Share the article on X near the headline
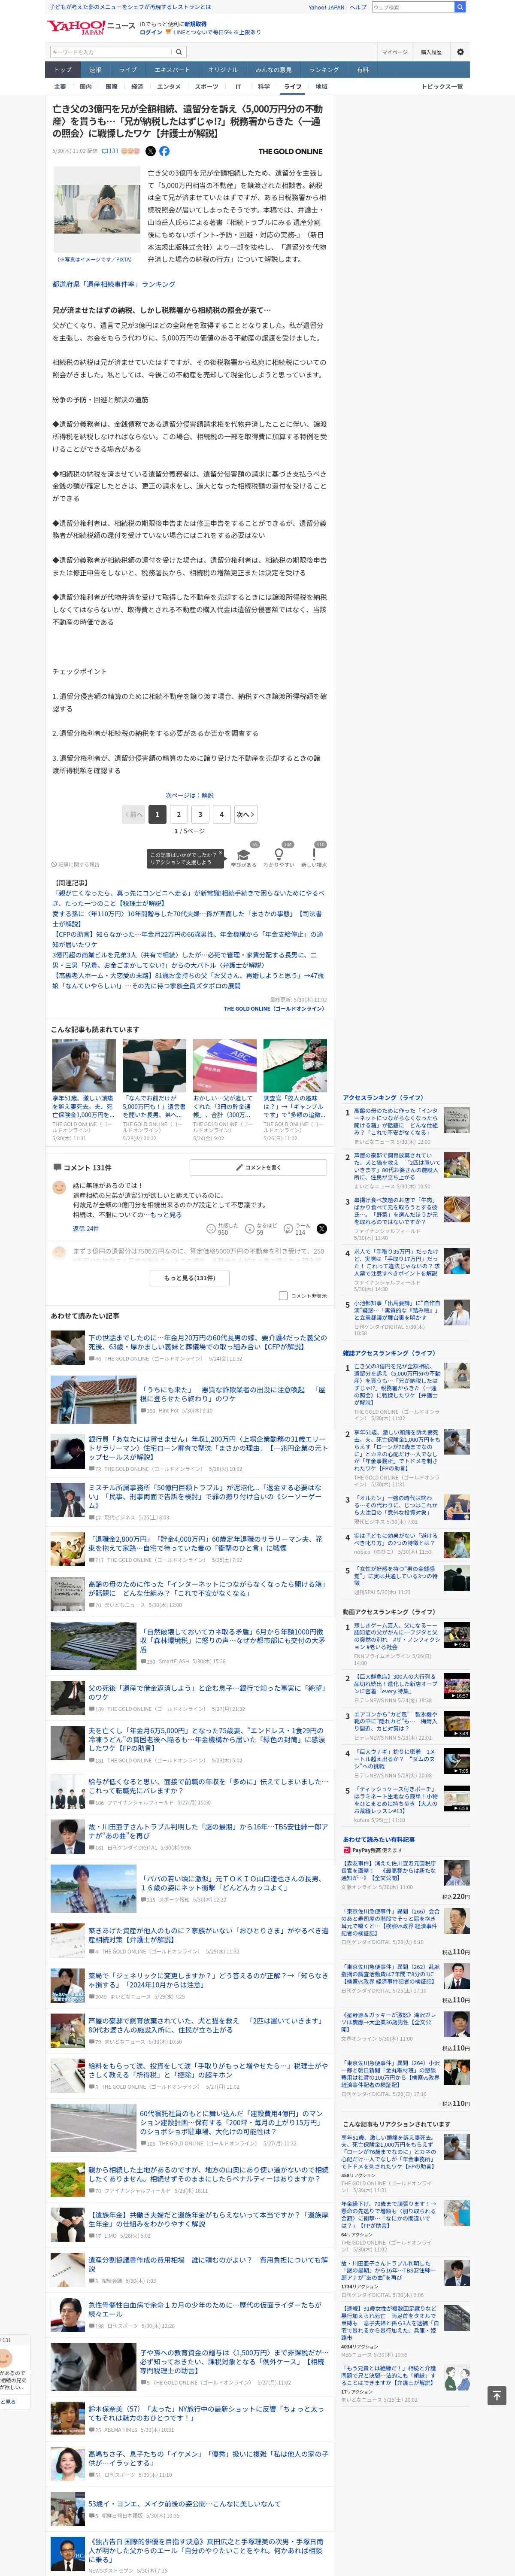 150,151
